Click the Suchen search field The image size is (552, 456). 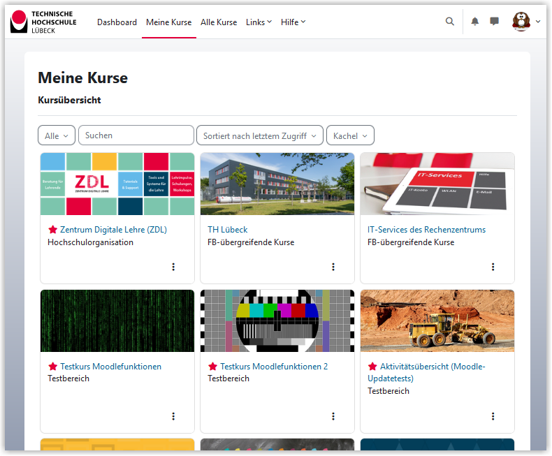[136, 135]
